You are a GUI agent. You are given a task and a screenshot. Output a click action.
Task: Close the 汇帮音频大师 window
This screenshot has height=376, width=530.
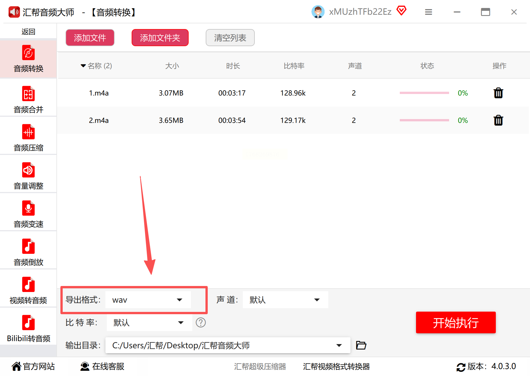[514, 12]
